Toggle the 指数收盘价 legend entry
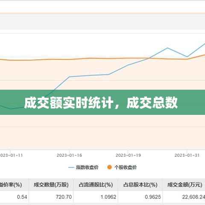This screenshot has height=205, width=205. [x=83, y=167]
